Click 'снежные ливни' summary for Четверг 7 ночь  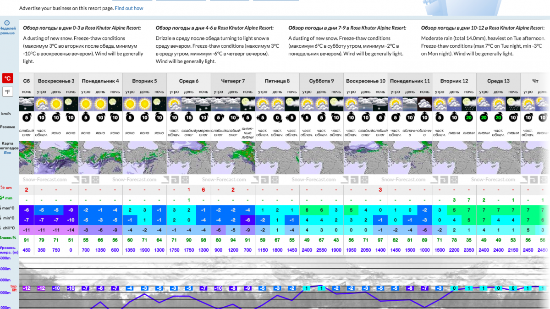pyautogui.click(x=247, y=132)
